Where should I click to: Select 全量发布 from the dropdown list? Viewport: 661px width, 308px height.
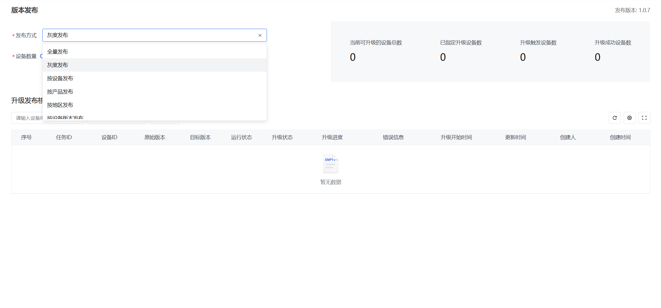57,52
